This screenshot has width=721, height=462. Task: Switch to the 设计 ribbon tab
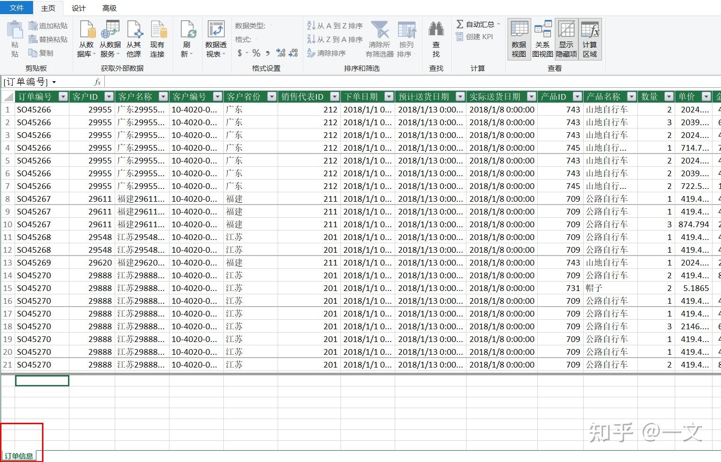(x=78, y=8)
